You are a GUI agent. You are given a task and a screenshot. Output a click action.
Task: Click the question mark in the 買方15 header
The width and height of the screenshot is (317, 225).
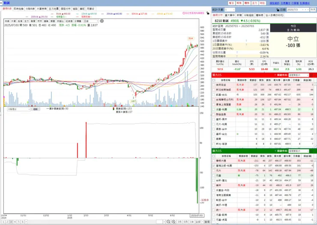coord(275,75)
